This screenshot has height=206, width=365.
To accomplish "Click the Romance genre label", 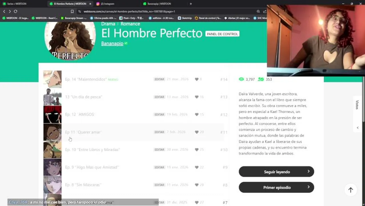I will [x=130, y=24].
